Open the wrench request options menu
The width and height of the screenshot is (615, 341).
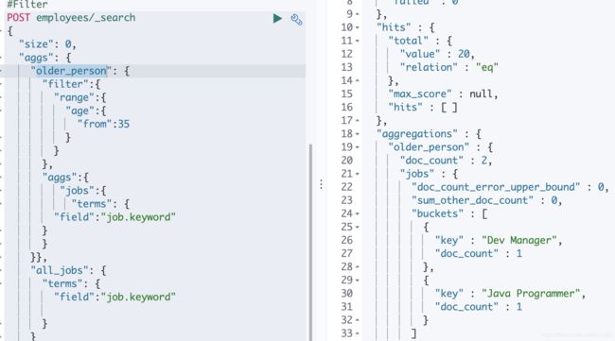(x=296, y=19)
